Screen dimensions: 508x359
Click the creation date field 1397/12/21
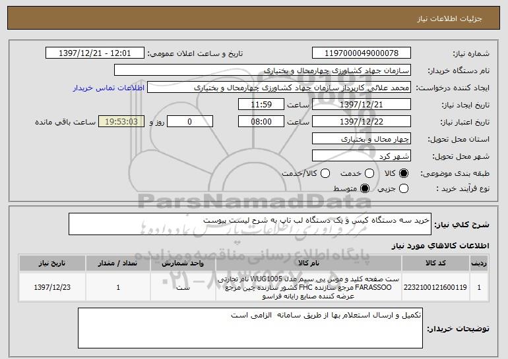coord(362,105)
